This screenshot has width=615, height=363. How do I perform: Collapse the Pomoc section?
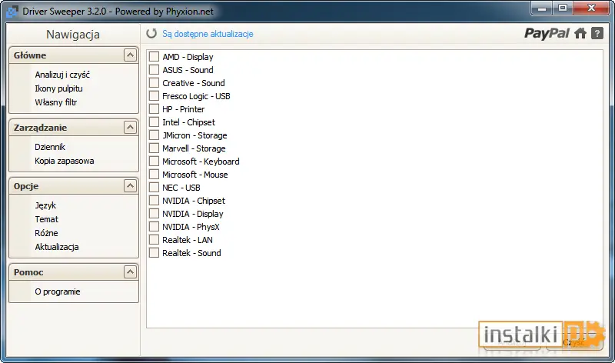pyautogui.click(x=130, y=271)
